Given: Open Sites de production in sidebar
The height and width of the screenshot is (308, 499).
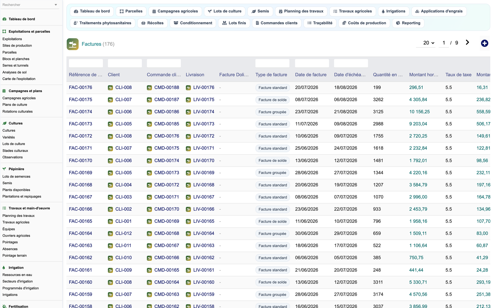Looking at the screenshot, I should point(17,46).
